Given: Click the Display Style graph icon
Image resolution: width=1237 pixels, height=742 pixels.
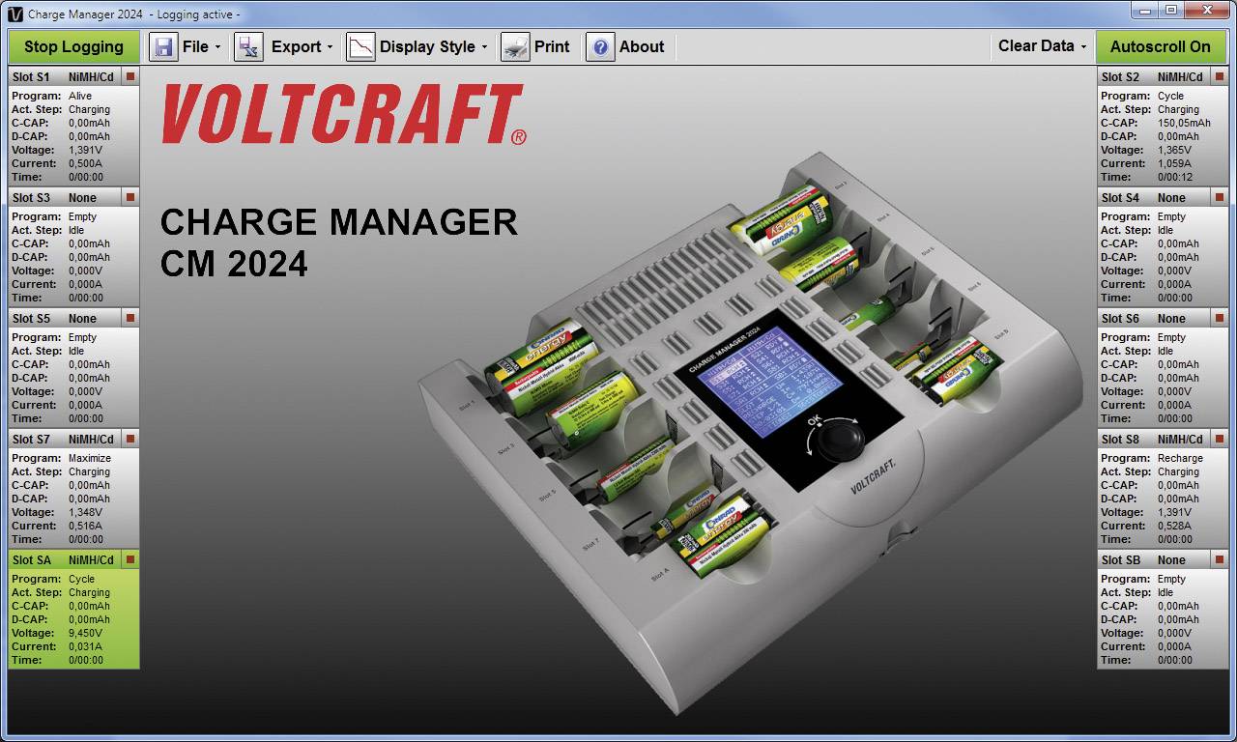Looking at the screenshot, I should 360,45.
